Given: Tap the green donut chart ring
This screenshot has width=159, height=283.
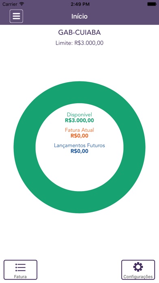Looking at the screenshot, I should 25,147.
